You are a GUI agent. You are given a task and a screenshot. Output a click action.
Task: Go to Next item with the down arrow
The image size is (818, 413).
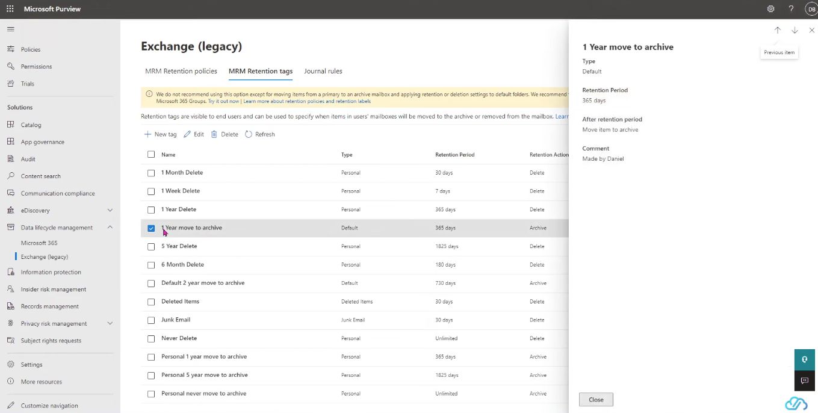[x=794, y=29]
